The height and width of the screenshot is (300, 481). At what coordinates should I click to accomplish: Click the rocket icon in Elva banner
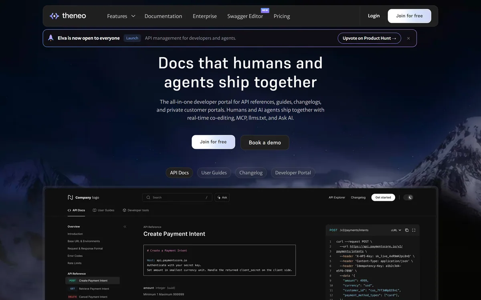(x=51, y=38)
